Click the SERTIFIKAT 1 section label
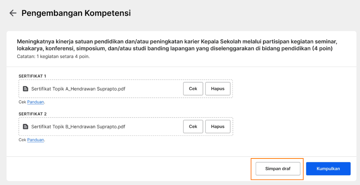 point(32,76)
